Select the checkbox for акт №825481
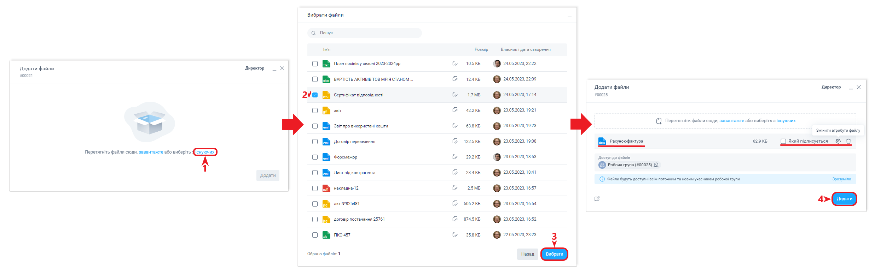The width and height of the screenshot is (875, 275). click(x=315, y=204)
